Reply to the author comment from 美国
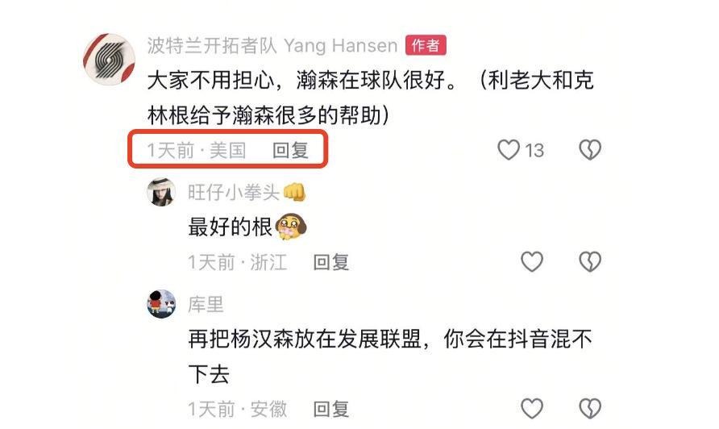This screenshot has width=719, height=429. point(290,150)
